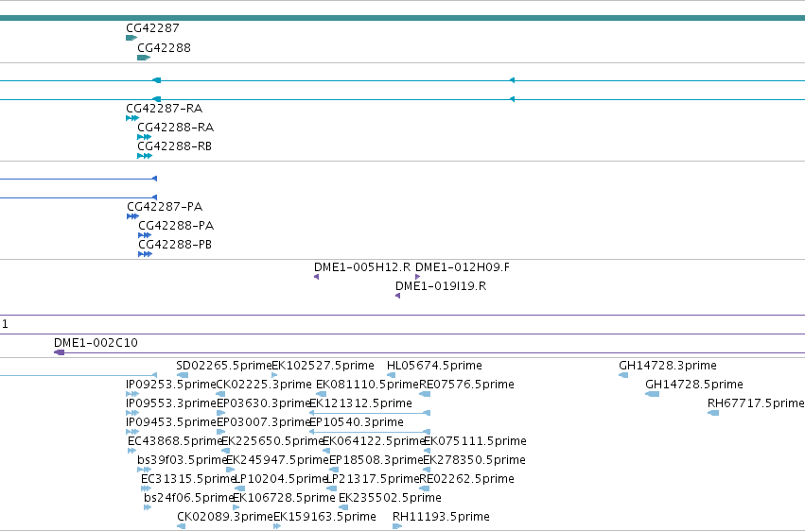
Task: Select protein CG42288-PB label
Action: [175, 245]
